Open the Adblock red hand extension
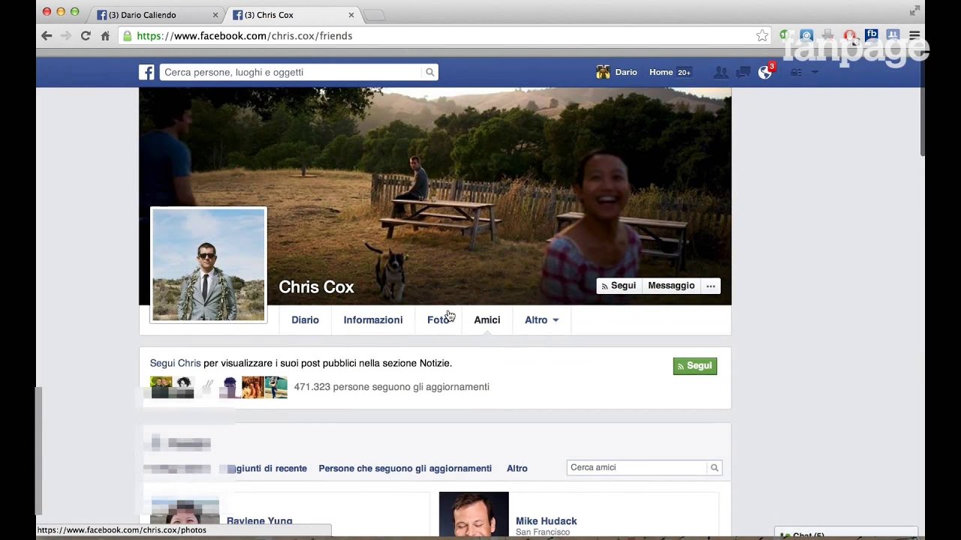The image size is (961, 540). point(849,35)
